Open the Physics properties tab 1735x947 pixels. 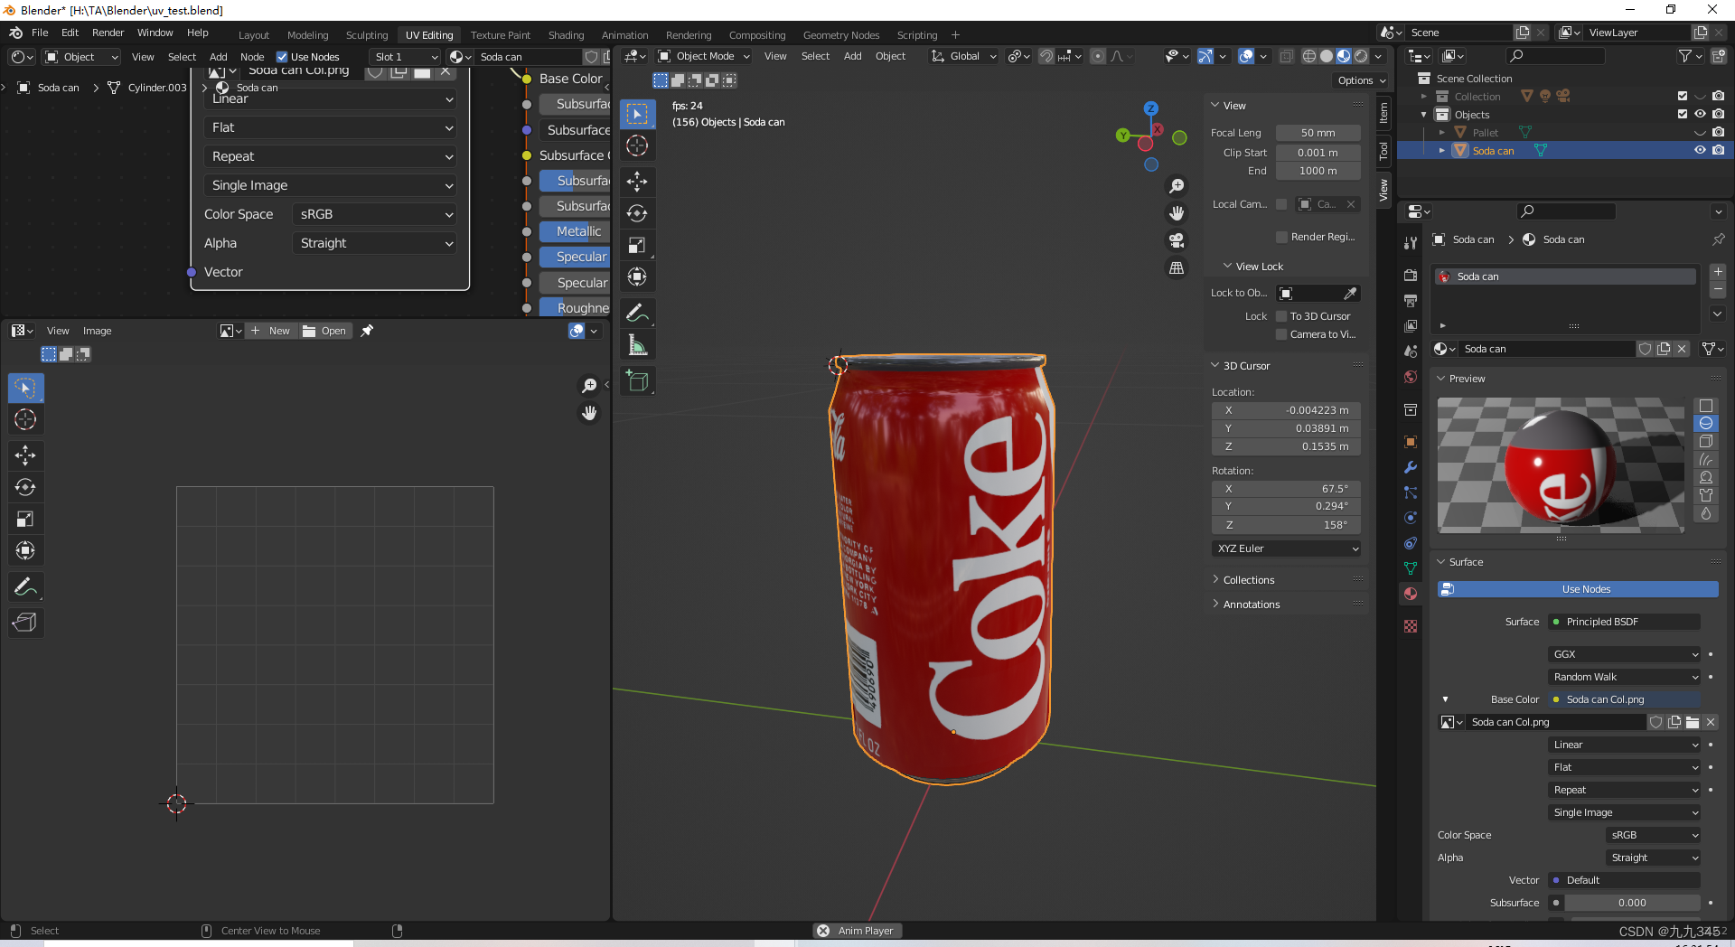(x=1411, y=518)
